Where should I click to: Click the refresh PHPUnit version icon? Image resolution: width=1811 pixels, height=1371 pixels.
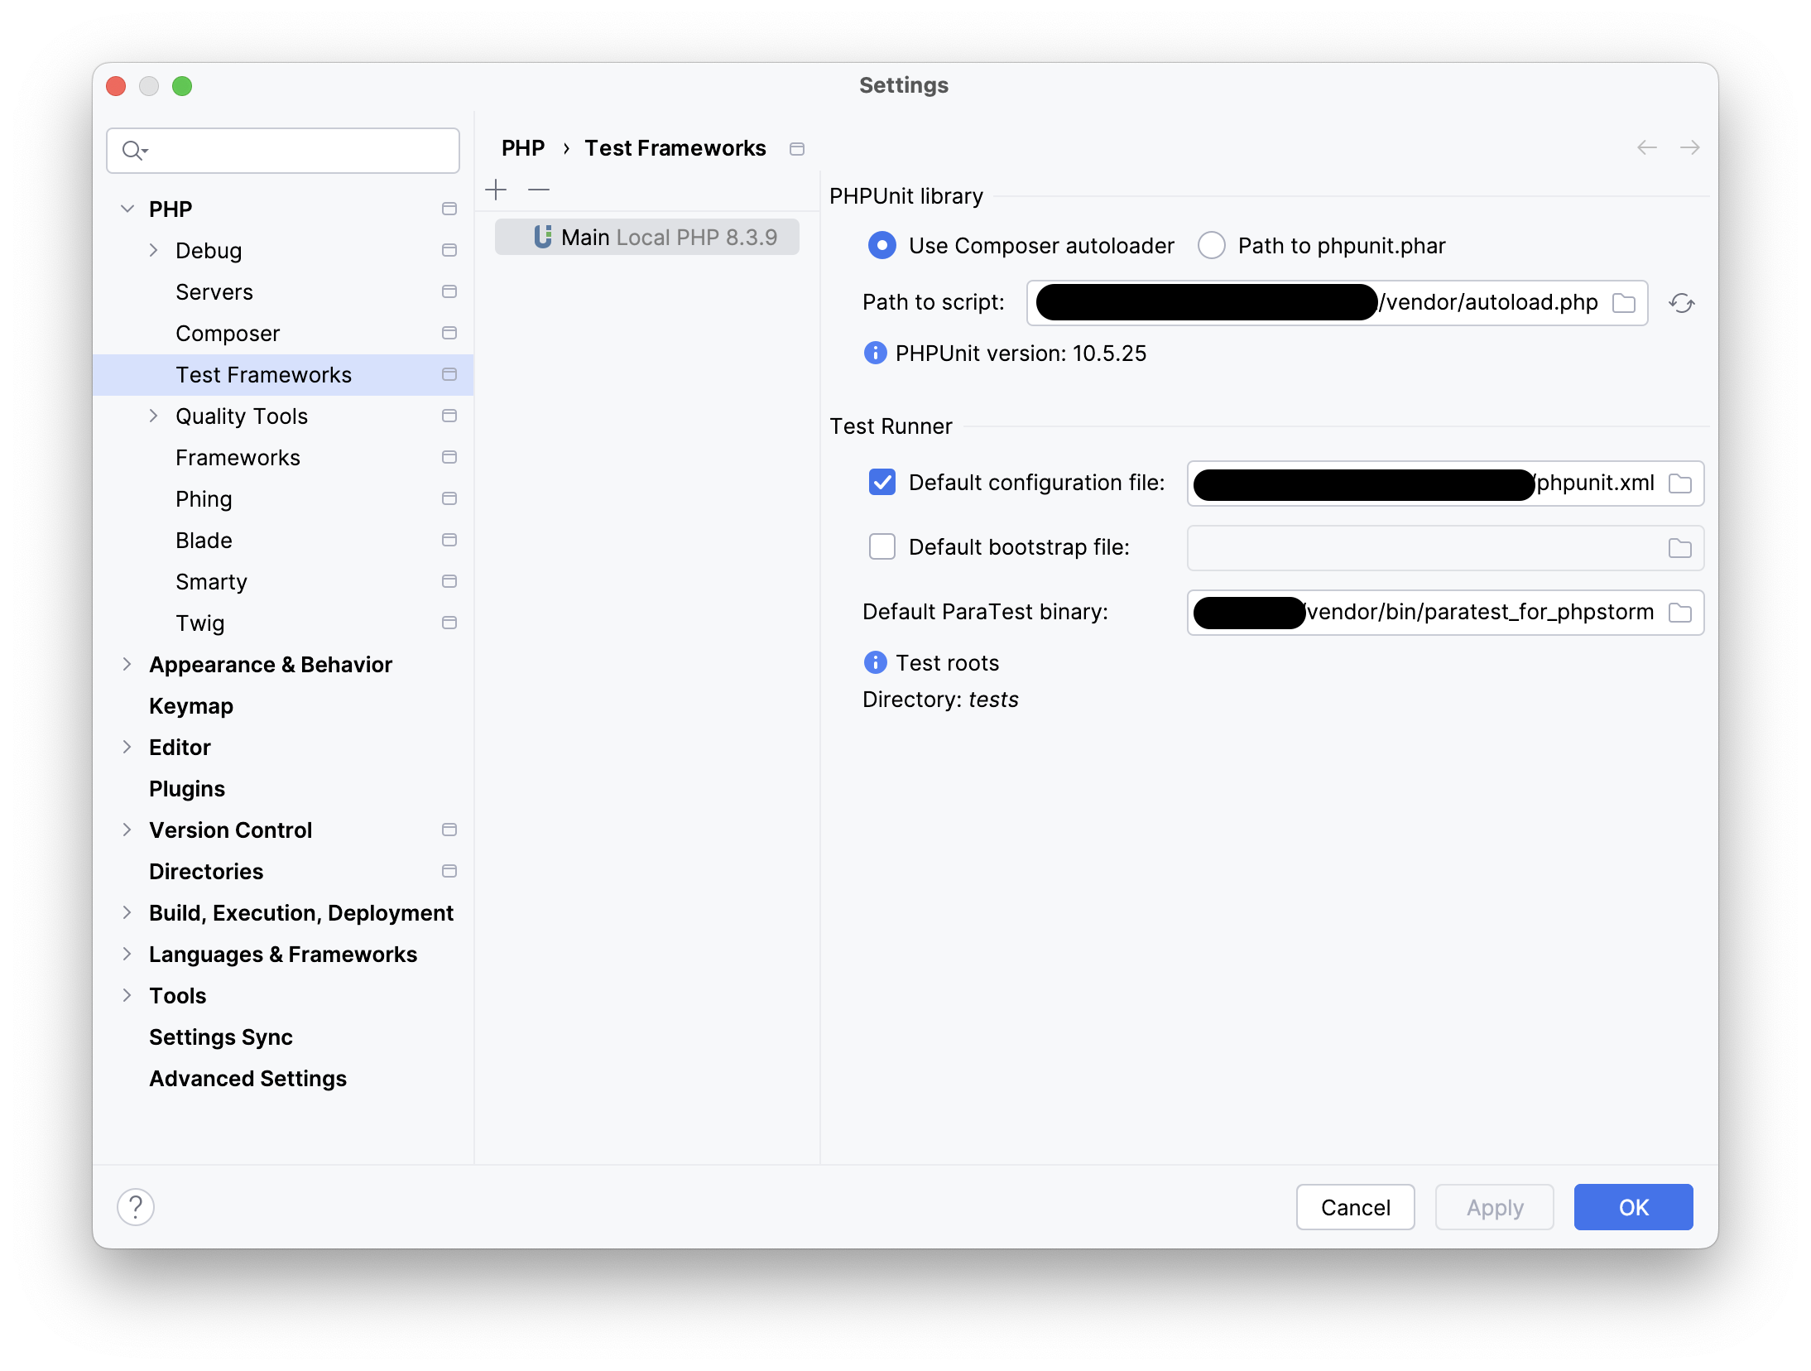1681,301
